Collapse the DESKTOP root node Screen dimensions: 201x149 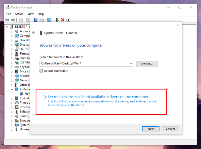coord(7,27)
